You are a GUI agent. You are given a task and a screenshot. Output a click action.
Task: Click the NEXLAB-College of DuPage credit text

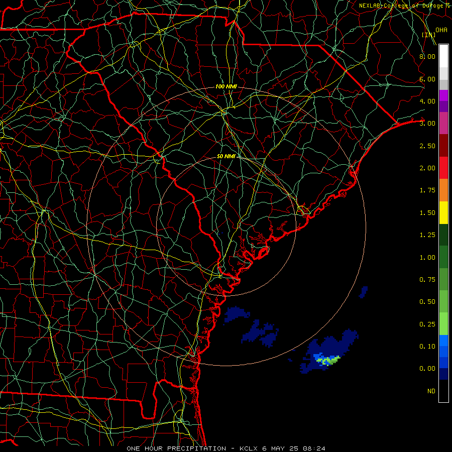point(405,6)
